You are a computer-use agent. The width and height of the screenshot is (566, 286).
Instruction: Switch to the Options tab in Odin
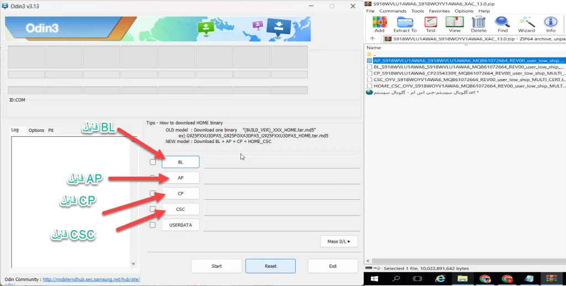[x=36, y=130]
